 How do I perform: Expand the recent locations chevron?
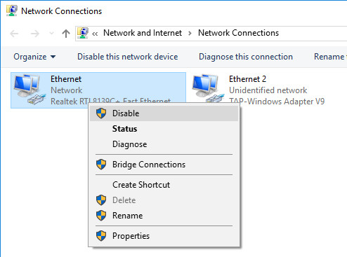51,34
